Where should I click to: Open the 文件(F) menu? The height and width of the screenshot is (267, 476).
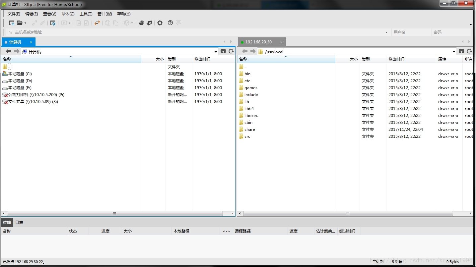pyautogui.click(x=14, y=14)
